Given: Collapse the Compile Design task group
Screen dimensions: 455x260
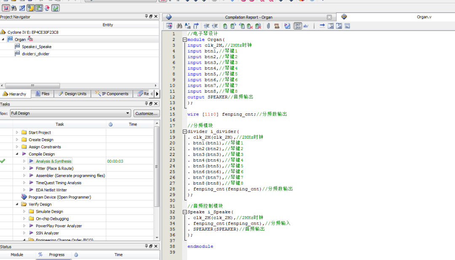Looking at the screenshot, I should (17, 154).
